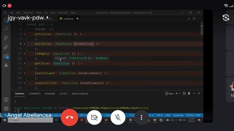
Task: Open the File menu
Action: [x=11, y=13]
